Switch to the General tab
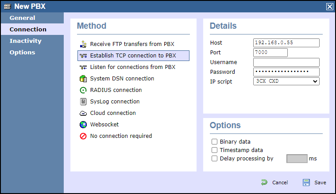This screenshot has height=194, width=336. point(23,18)
